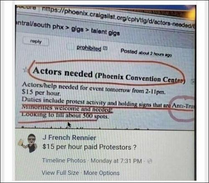Navigate to the talent gigs breadcrumb

point(105,32)
